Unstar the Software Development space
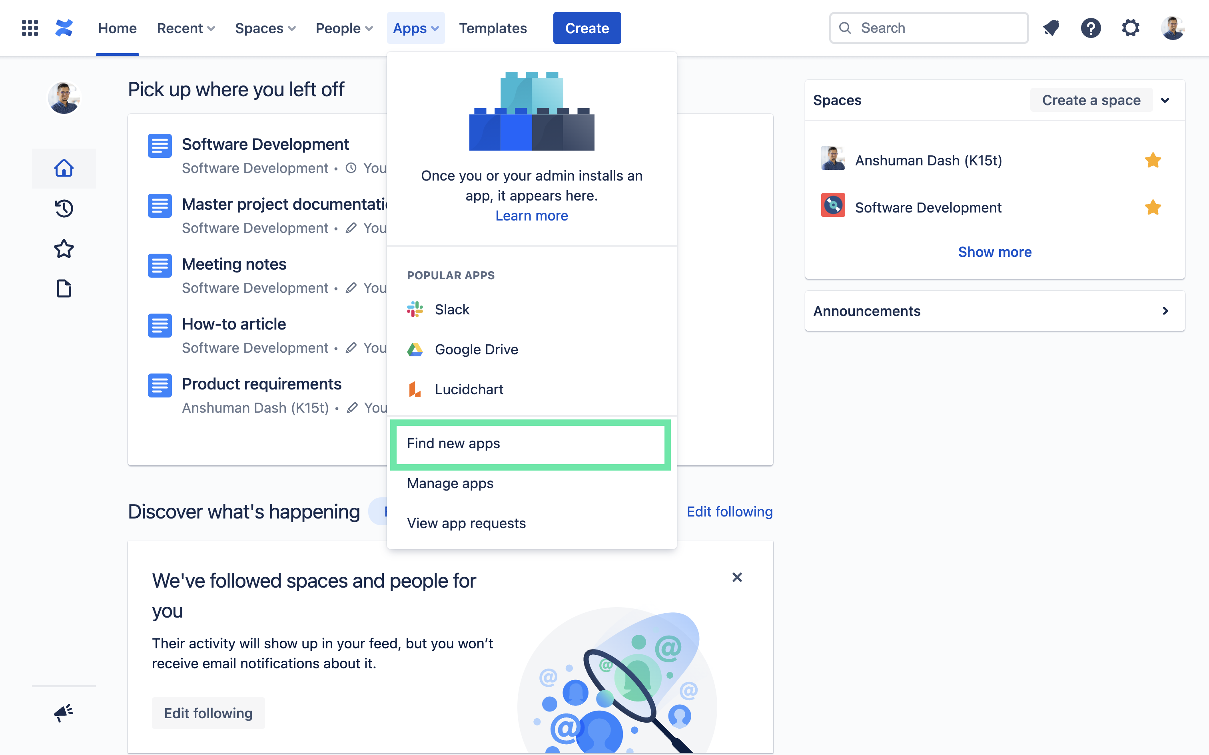 [x=1153, y=207]
